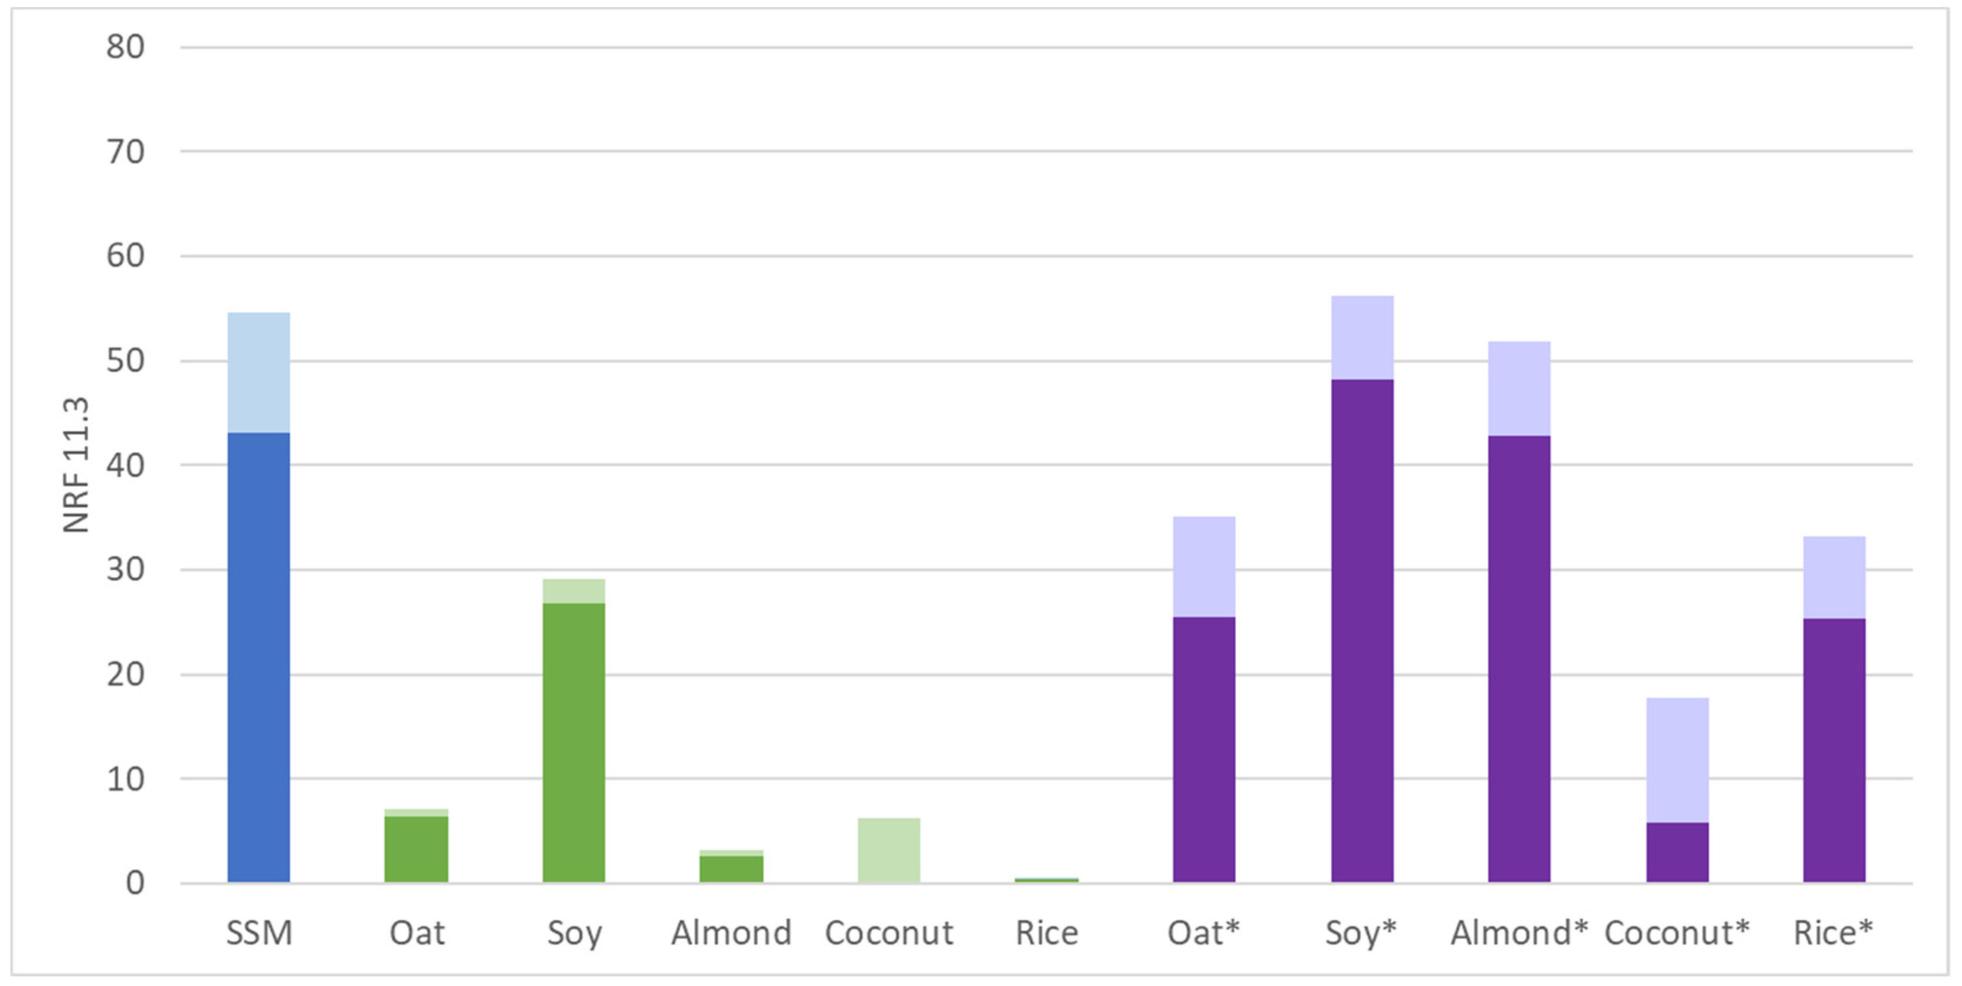
Task: Select the dark purple Oat* bar segment
Action: point(1203,749)
